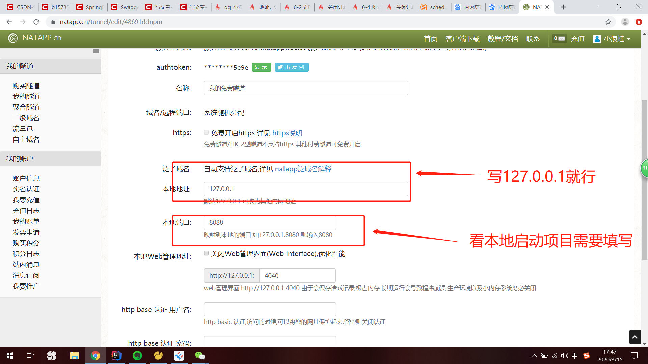This screenshot has height=364, width=648.
Task: Click 充值 in the top navigation
Action: coord(577,39)
